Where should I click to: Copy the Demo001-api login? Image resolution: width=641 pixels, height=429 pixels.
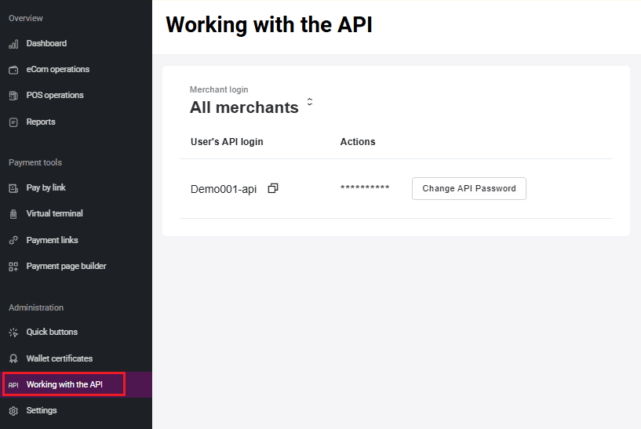[273, 188]
